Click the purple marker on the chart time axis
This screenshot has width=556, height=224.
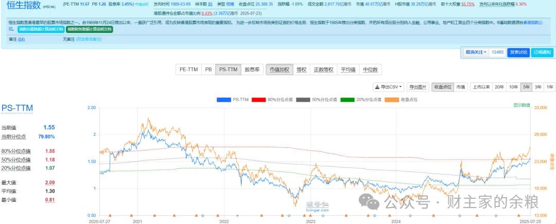click(x=237, y=215)
